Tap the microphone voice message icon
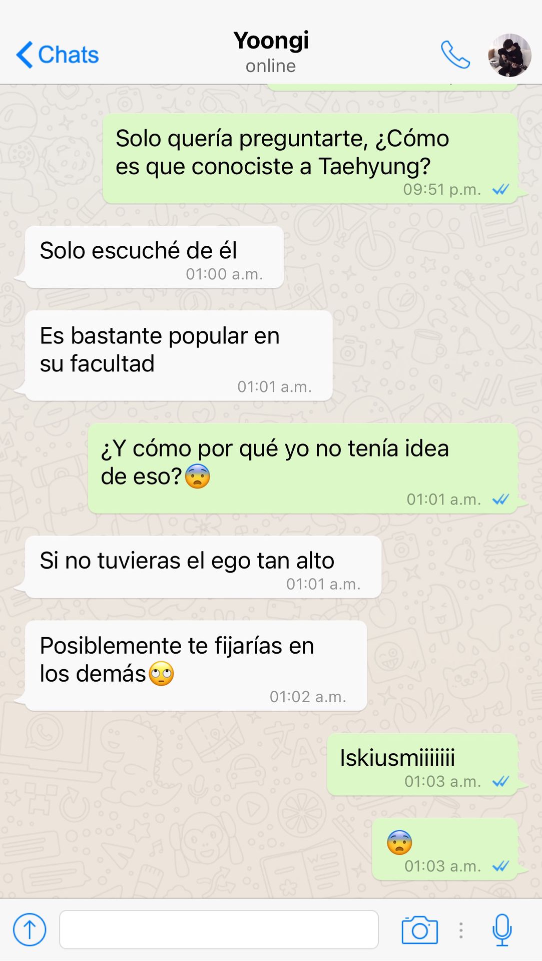The width and height of the screenshot is (542, 961). point(501,930)
